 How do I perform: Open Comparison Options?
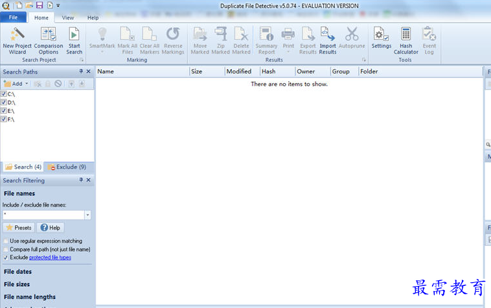[x=49, y=41]
